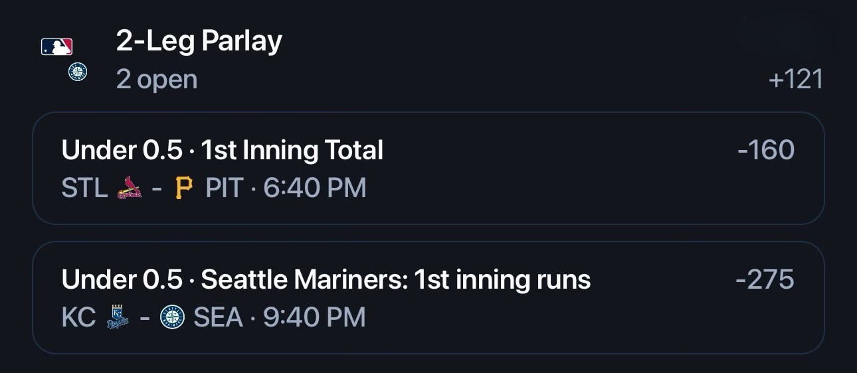This screenshot has width=857, height=373.
Task: Click the Pittsburgh Pirates P logo
Action: point(183,188)
